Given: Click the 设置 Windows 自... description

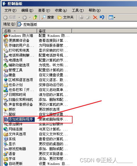Looking at the screenshot, I should pos(54,164).
